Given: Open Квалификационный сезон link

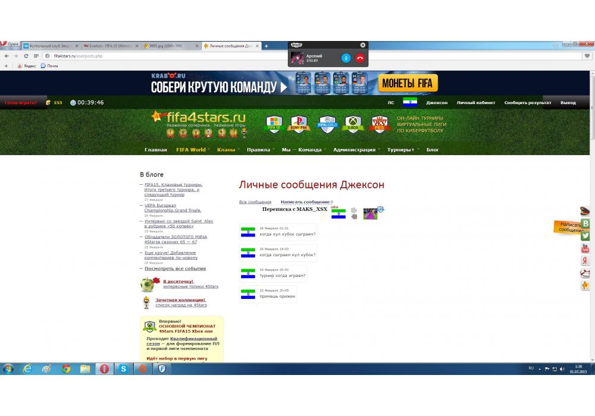Looking at the screenshot, I should tap(182, 341).
